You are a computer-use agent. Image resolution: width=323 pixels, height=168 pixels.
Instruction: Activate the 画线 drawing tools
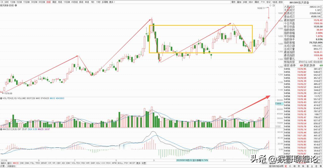pyautogui.click(x=257, y=2)
